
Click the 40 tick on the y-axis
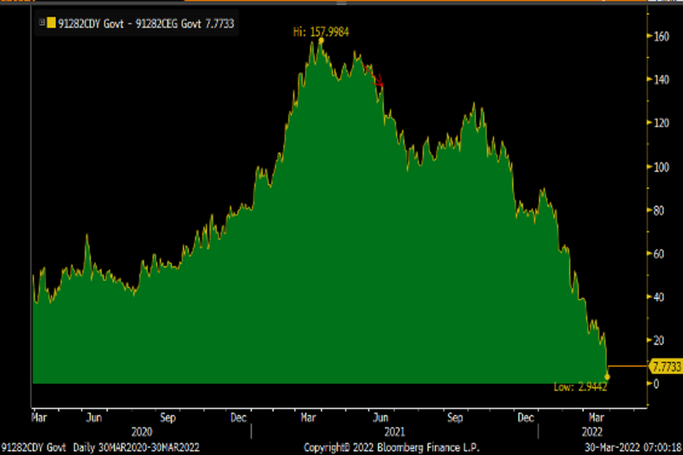[659, 297]
